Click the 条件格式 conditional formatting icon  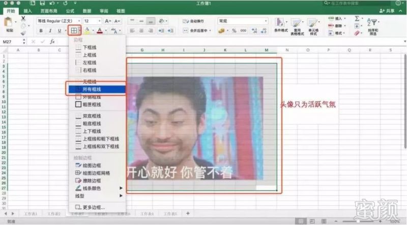[x=281, y=25]
